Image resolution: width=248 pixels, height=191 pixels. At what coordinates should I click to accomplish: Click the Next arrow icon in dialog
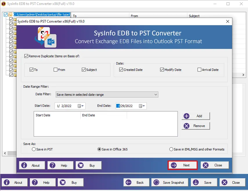[174, 165]
